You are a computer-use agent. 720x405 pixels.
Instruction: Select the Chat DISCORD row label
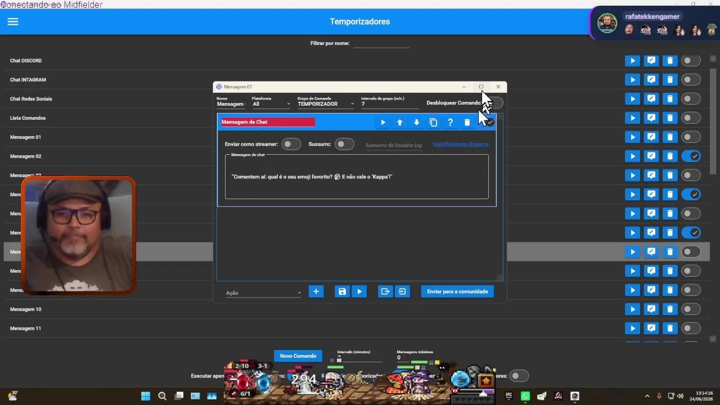click(26, 61)
